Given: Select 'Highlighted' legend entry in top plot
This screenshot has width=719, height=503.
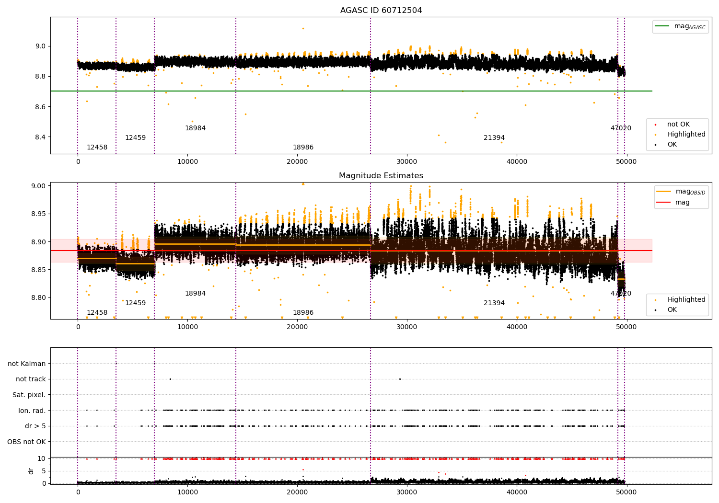Looking at the screenshot, I should [x=686, y=135].
